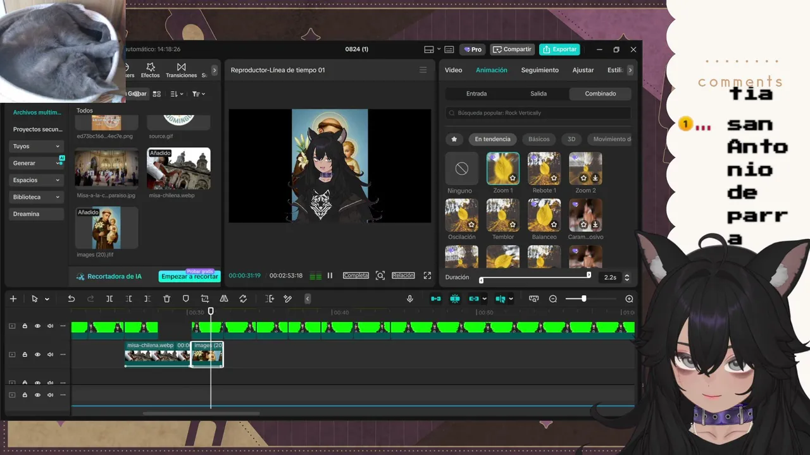The width and height of the screenshot is (810, 455).
Task: Click the Exportar button
Action: tap(559, 49)
